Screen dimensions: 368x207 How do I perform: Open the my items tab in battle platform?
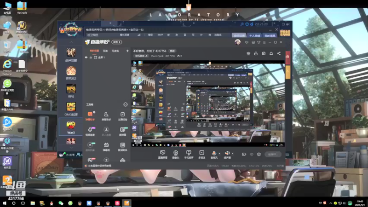[x=270, y=35]
